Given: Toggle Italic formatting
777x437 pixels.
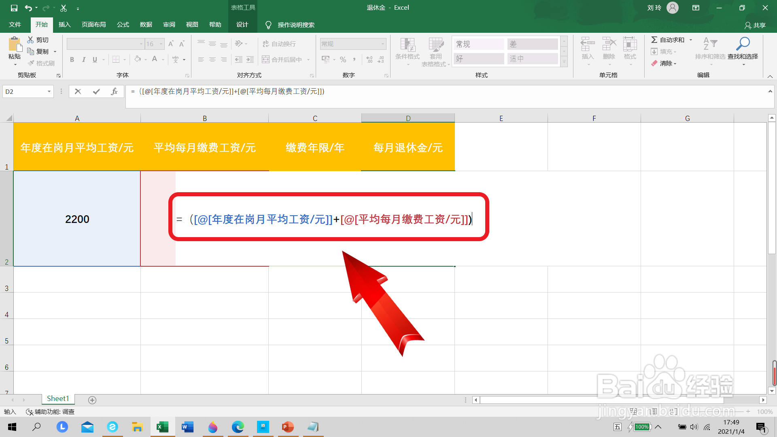Looking at the screenshot, I should (83, 59).
